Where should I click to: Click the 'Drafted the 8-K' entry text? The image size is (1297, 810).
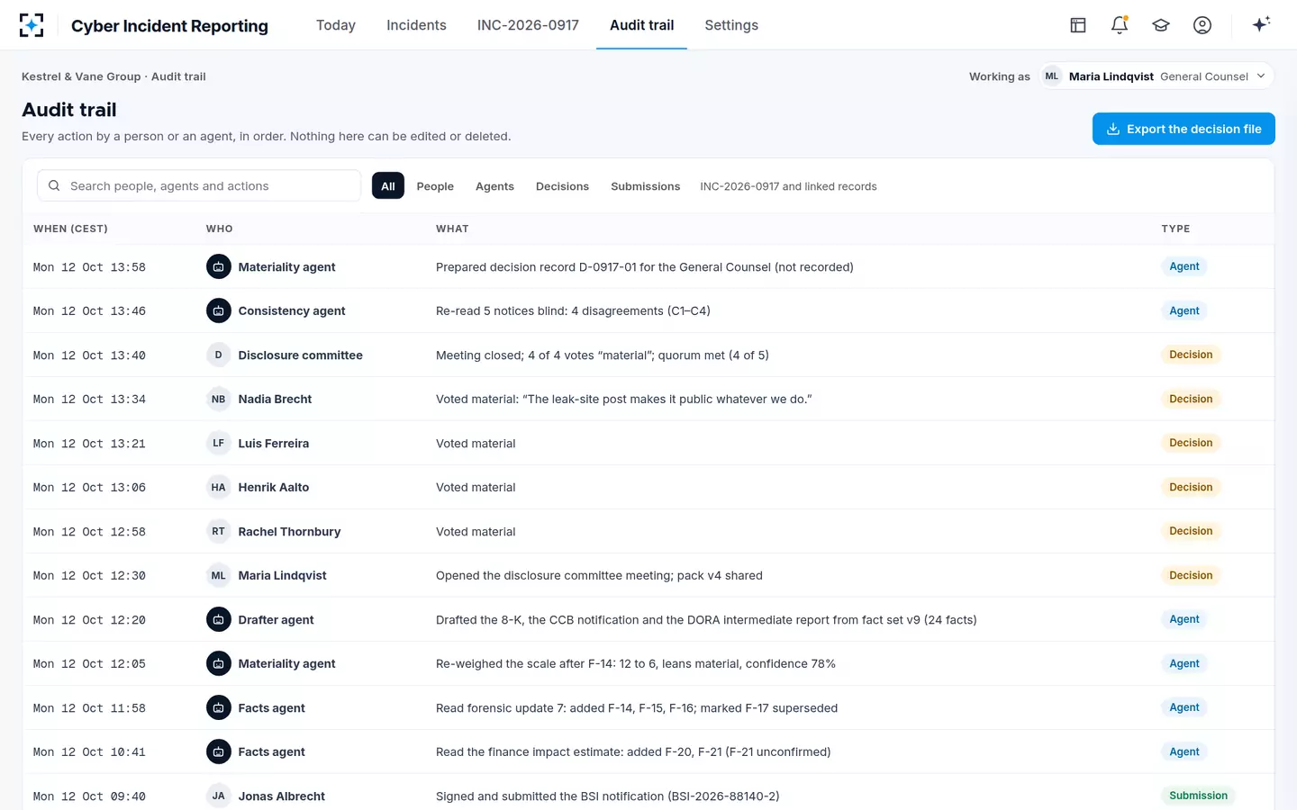(x=706, y=619)
